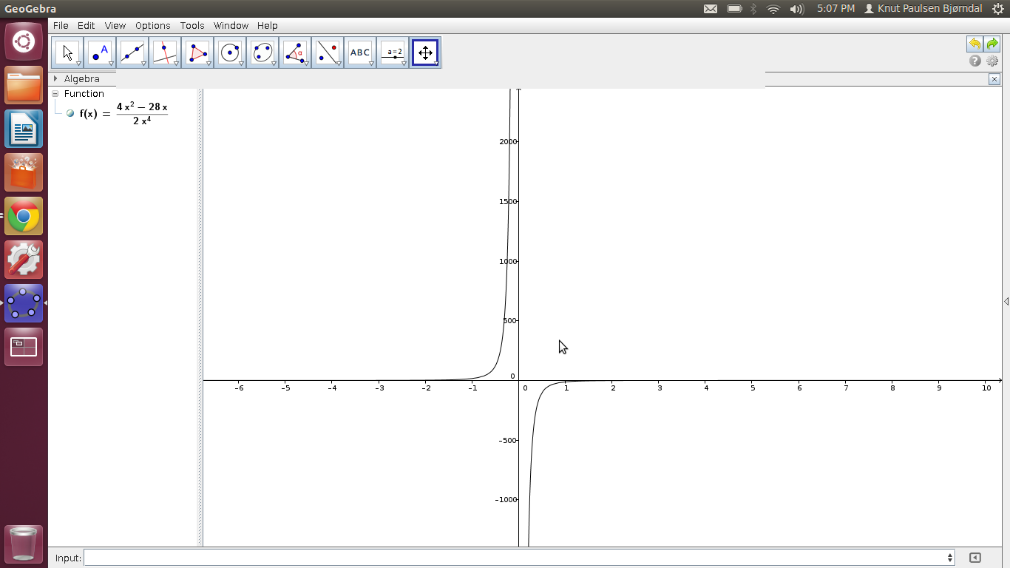Open the Input bar history dropdown
The height and width of the screenshot is (568, 1010).
pyautogui.click(x=950, y=558)
